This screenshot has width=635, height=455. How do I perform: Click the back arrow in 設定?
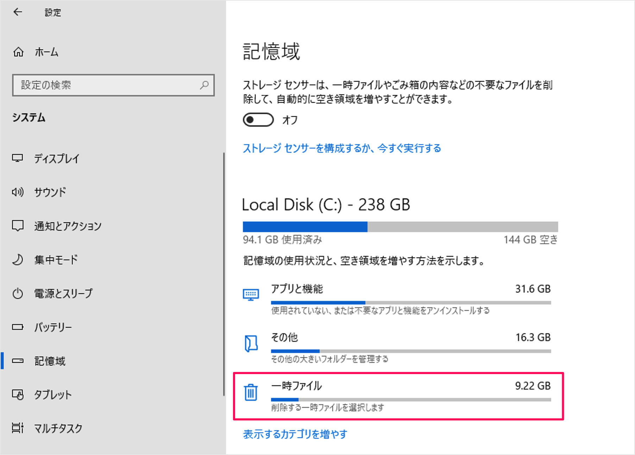click(17, 12)
